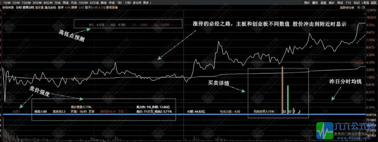The image size is (378, 142).
Task: Click the 笼子(4.48 4.38) value
Action: [x=95, y=8]
